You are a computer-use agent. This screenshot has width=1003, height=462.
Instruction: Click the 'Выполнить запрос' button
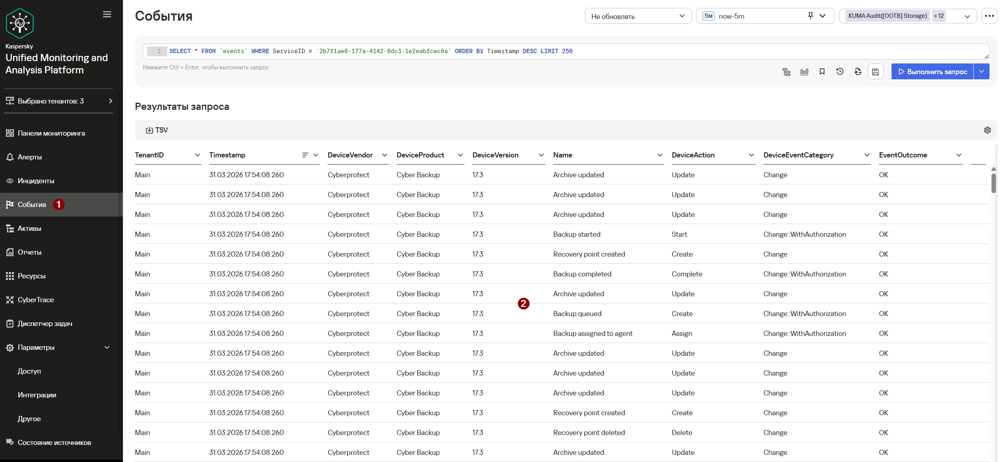click(x=932, y=72)
